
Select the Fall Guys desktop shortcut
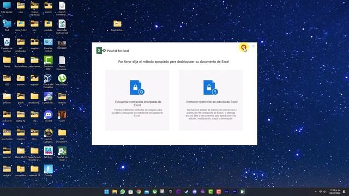(49, 152)
